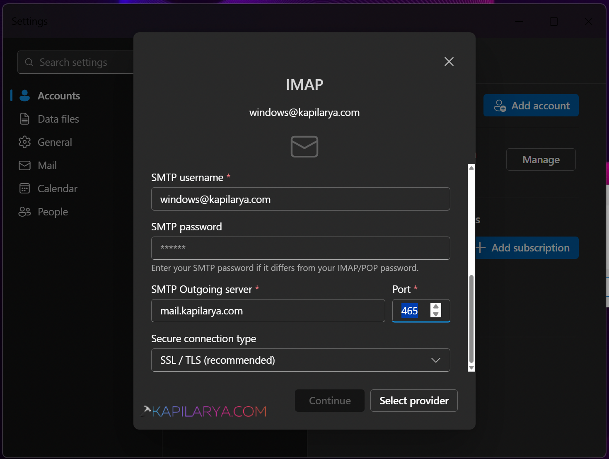Open the Secure connection type dropdown
The height and width of the screenshot is (459, 609).
coord(301,360)
